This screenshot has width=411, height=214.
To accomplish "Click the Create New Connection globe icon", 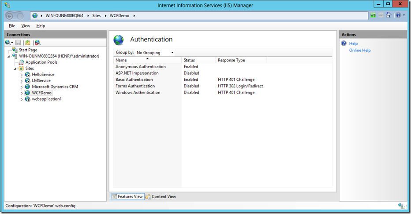I will point(8,43).
